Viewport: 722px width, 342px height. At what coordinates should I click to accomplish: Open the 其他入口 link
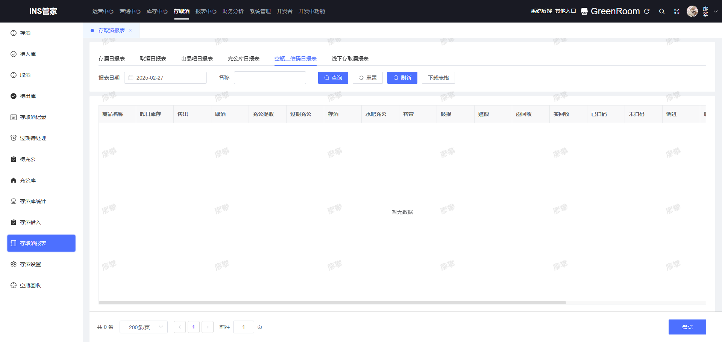pyautogui.click(x=566, y=11)
